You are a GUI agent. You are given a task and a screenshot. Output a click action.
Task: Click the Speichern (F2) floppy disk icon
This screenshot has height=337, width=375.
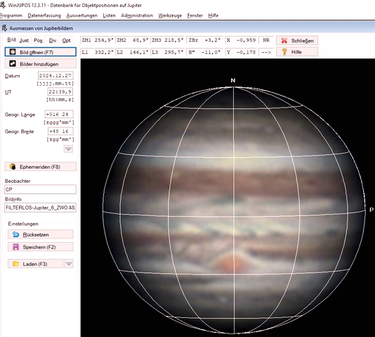tap(15, 247)
